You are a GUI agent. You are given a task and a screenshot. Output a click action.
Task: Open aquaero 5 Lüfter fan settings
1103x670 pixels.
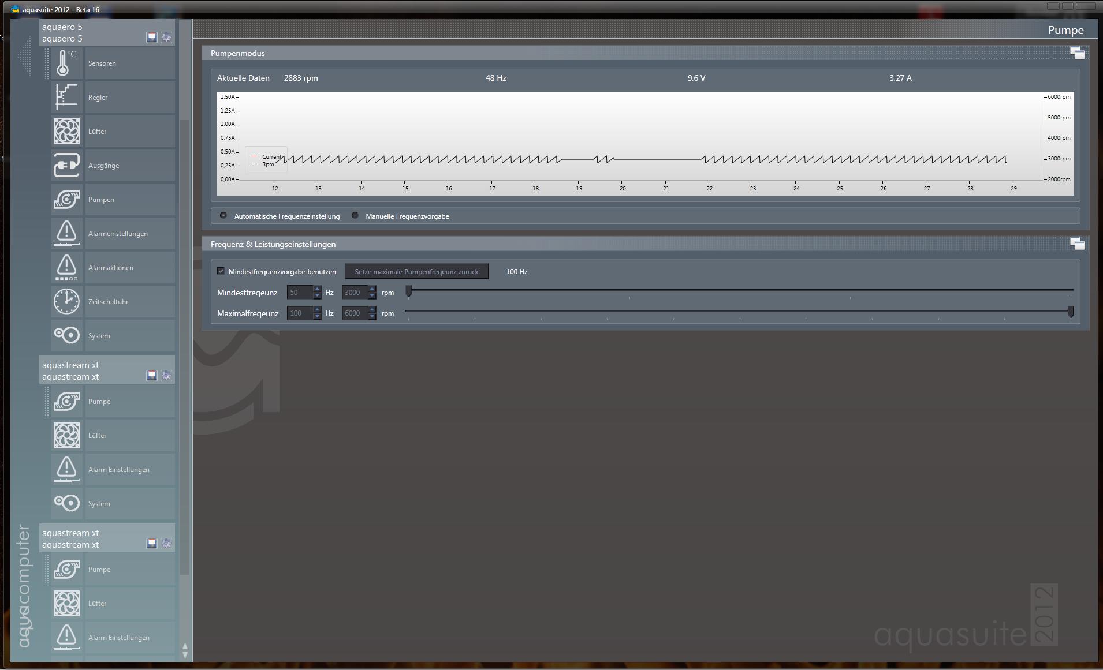click(113, 132)
